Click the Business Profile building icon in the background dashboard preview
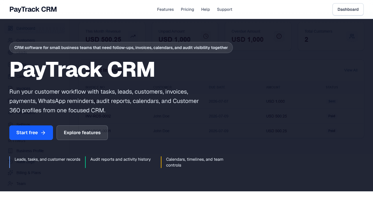The image size is (373, 210). pyautogui.click(x=10, y=151)
